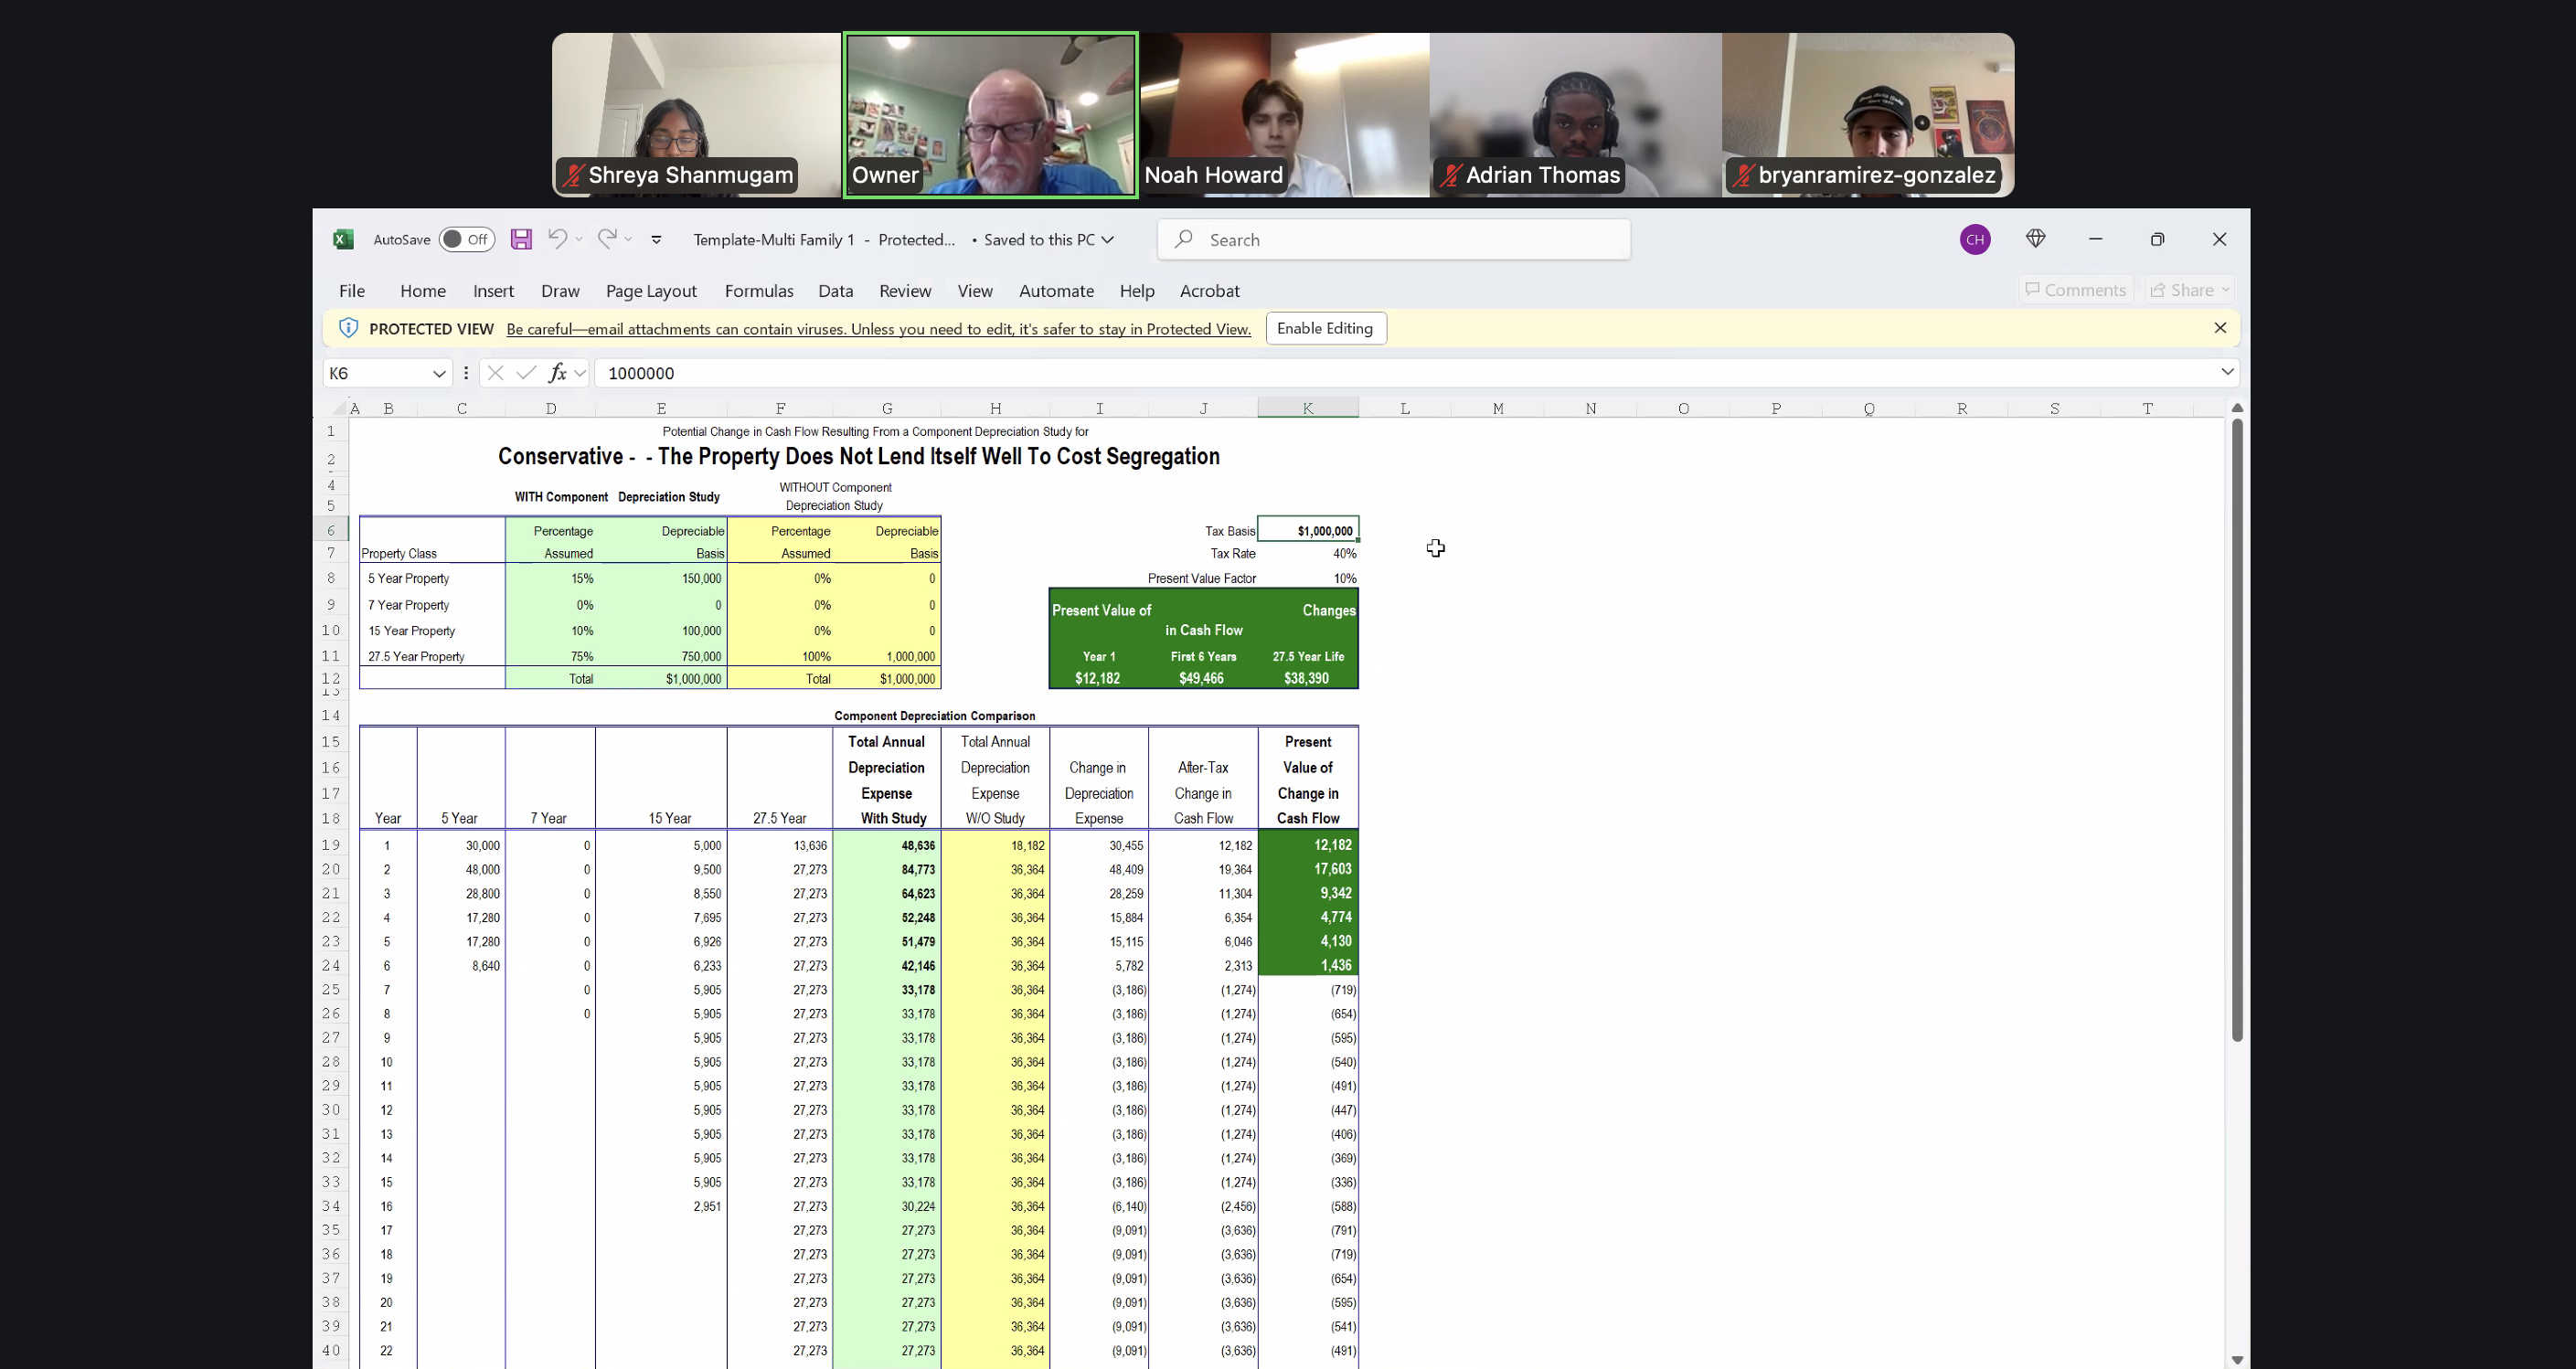The image size is (2576, 1369).
Task: Click the Enable Editing button
Action: click(x=1325, y=328)
